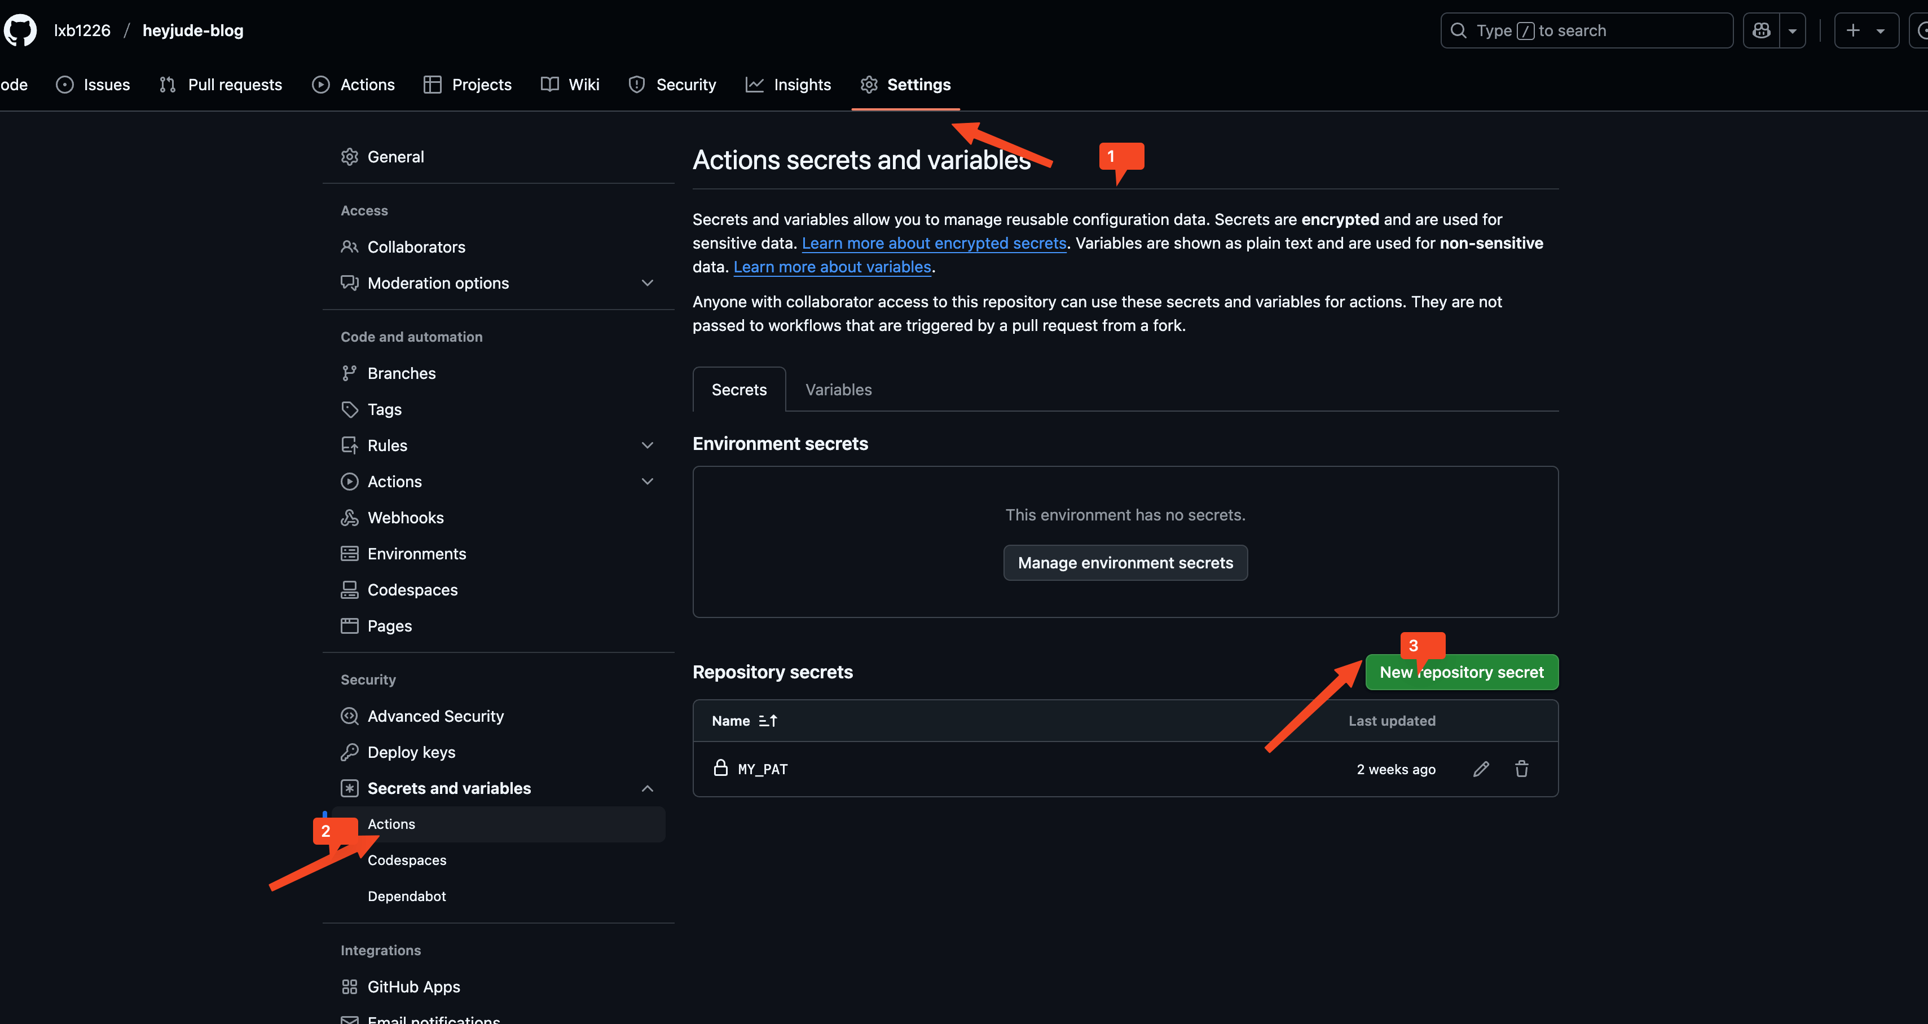Click the asterisk icon beside Secrets and variables
Viewport: 1928px width, 1024px height.
(x=350, y=788)
